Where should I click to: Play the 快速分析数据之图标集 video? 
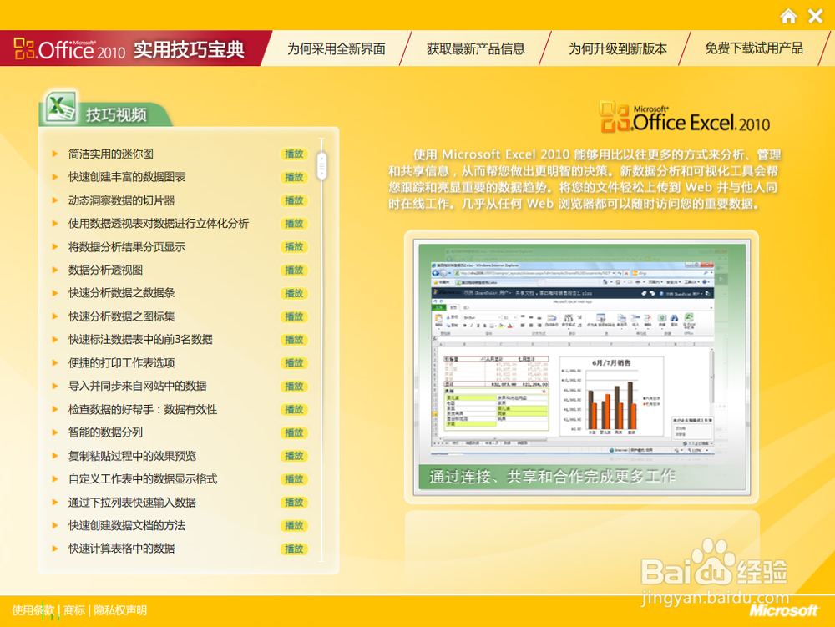[294, 316]
